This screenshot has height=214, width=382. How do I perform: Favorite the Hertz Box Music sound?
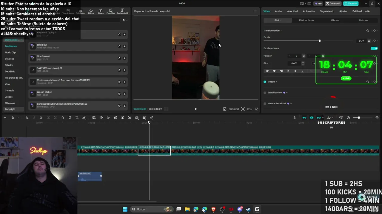pyautogui.click(x=119, y=46)
